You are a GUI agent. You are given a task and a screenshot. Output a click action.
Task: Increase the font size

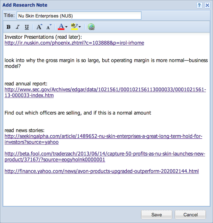coord(39,27)
